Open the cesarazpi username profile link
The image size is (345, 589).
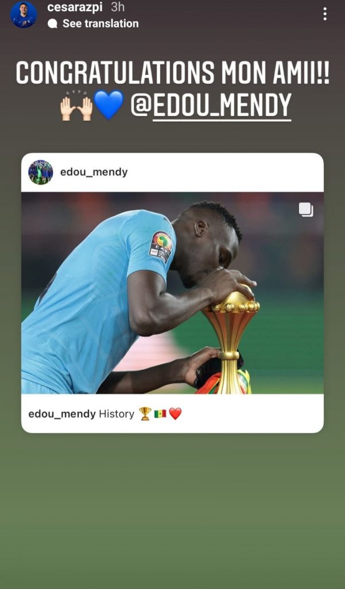(75, 7)
